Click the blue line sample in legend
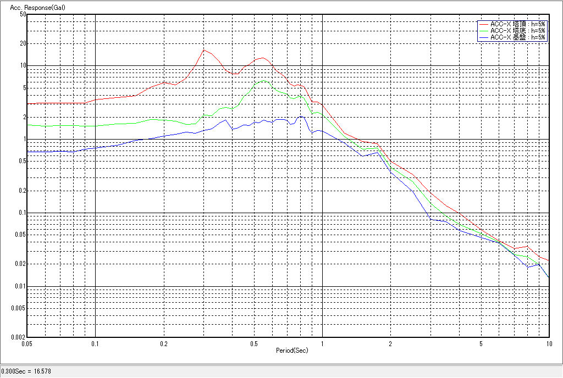The width and height of the screenshot is (563, 378). click(483, 37)
